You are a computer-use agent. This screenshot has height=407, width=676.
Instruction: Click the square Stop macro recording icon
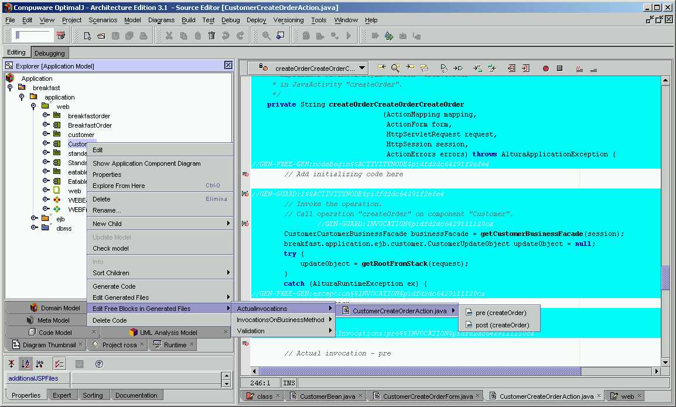pyautogui.click(x=559, y=68)
